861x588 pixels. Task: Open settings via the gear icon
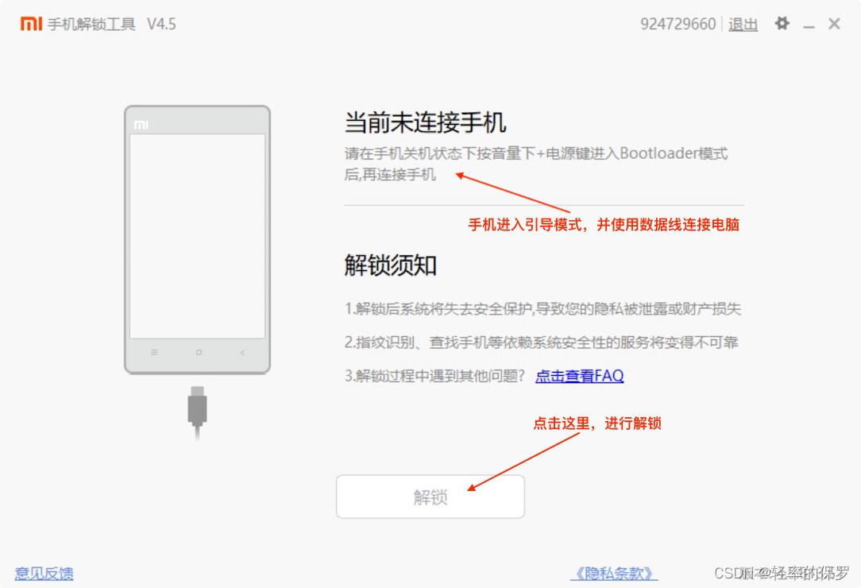782,24
